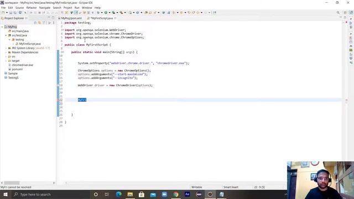Maximize the Project Explorer panel

(x=53, y=18)
